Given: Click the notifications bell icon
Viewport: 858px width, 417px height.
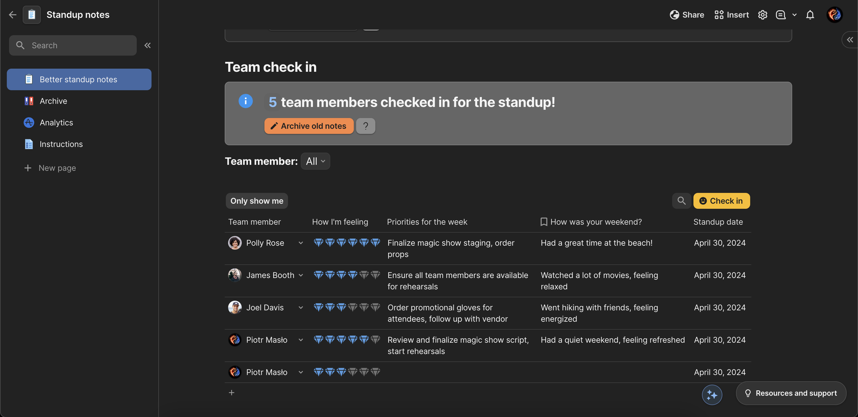Looking at the screenshot, I should coord(810,15).
